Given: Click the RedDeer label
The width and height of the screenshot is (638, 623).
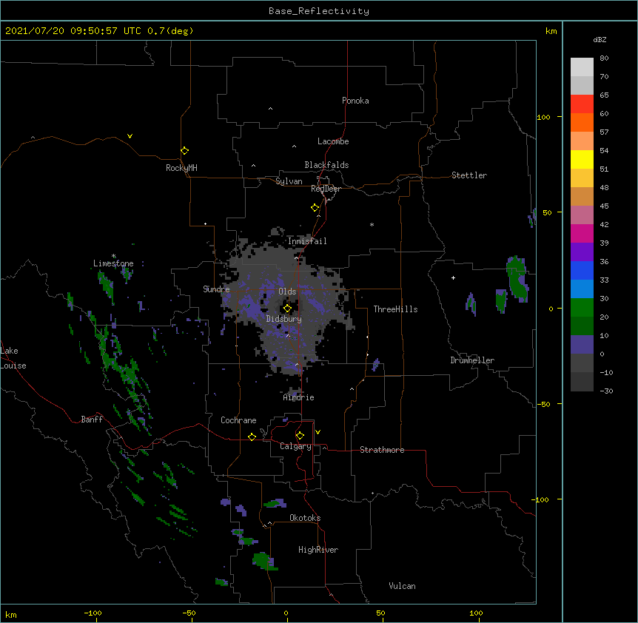Looking at the screenshot, I should [x=326, y=189].
